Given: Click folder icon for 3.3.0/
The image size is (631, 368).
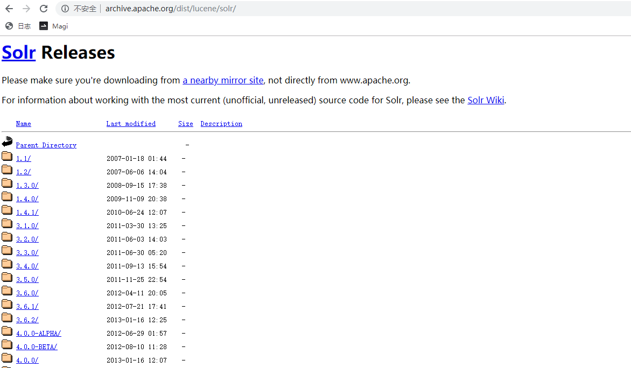Looking at the screenshot, I should coord(7,250).
